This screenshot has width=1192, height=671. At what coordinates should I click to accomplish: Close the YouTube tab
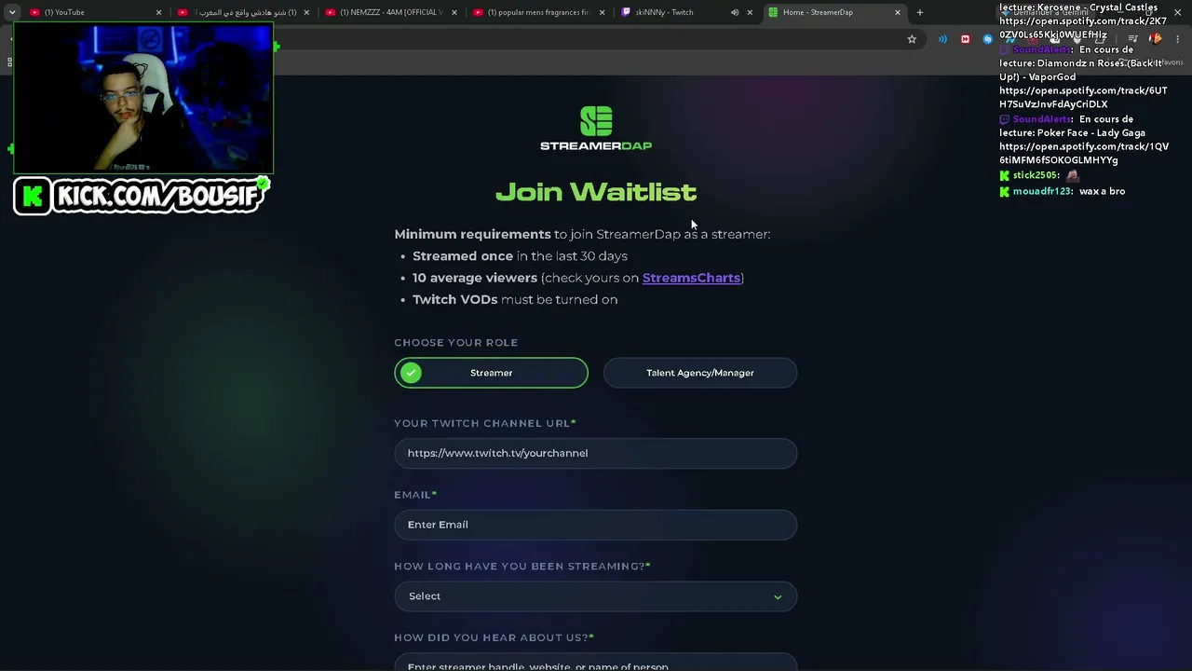click(x=158, y=12)
